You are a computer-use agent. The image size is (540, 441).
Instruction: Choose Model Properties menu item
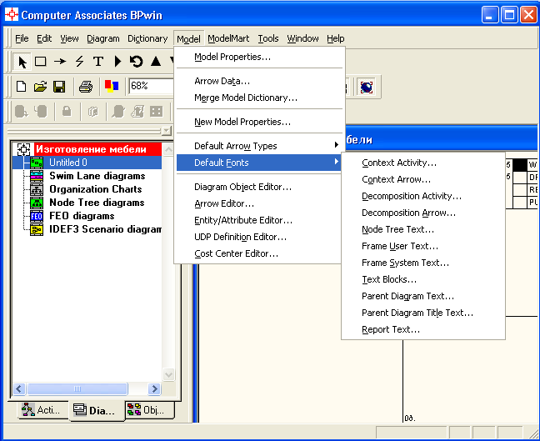pyautogui.click(x=259, y=57)
